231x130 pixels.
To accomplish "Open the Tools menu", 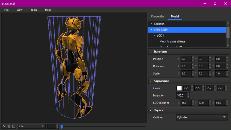I will (34, 10).
